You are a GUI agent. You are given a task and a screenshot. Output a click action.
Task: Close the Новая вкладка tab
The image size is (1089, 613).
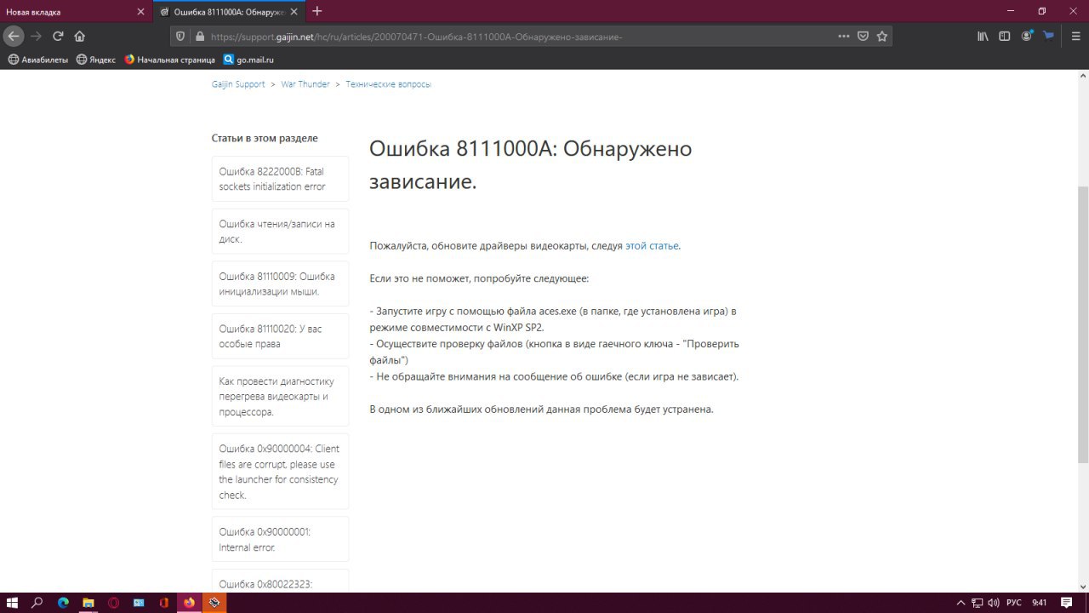click(140, 12)
